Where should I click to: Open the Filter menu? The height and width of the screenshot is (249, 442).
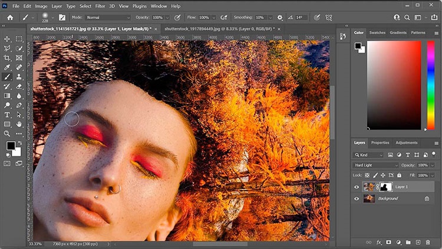click(100, 6)
